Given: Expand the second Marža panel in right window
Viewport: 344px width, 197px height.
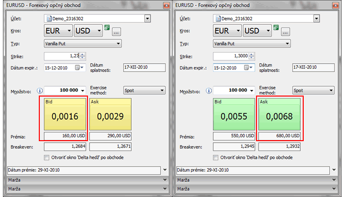Looking at the screenshot, I should tap(334, 189).
